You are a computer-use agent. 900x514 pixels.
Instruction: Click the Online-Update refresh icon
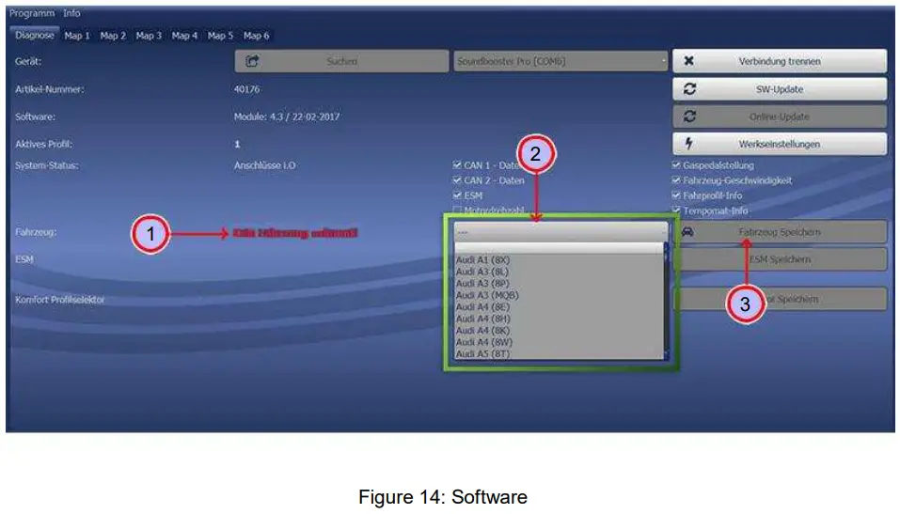689,117
